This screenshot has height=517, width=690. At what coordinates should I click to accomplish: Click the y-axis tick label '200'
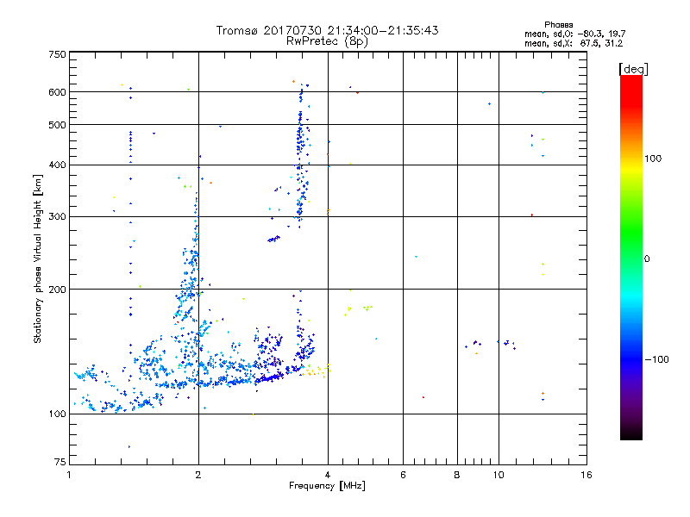57,290
